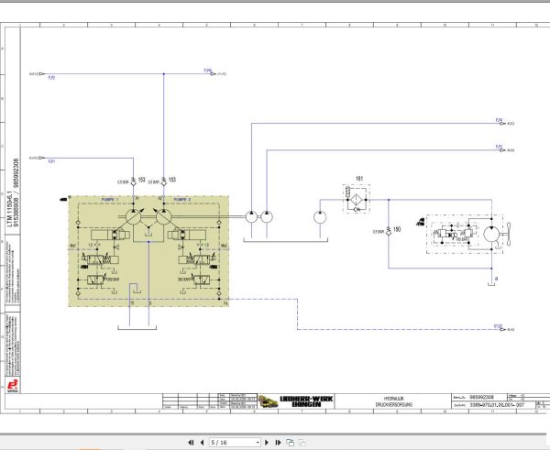Jump to the last page
The height and width of the screenshot is (450, 550).
[x=278, y=443]
